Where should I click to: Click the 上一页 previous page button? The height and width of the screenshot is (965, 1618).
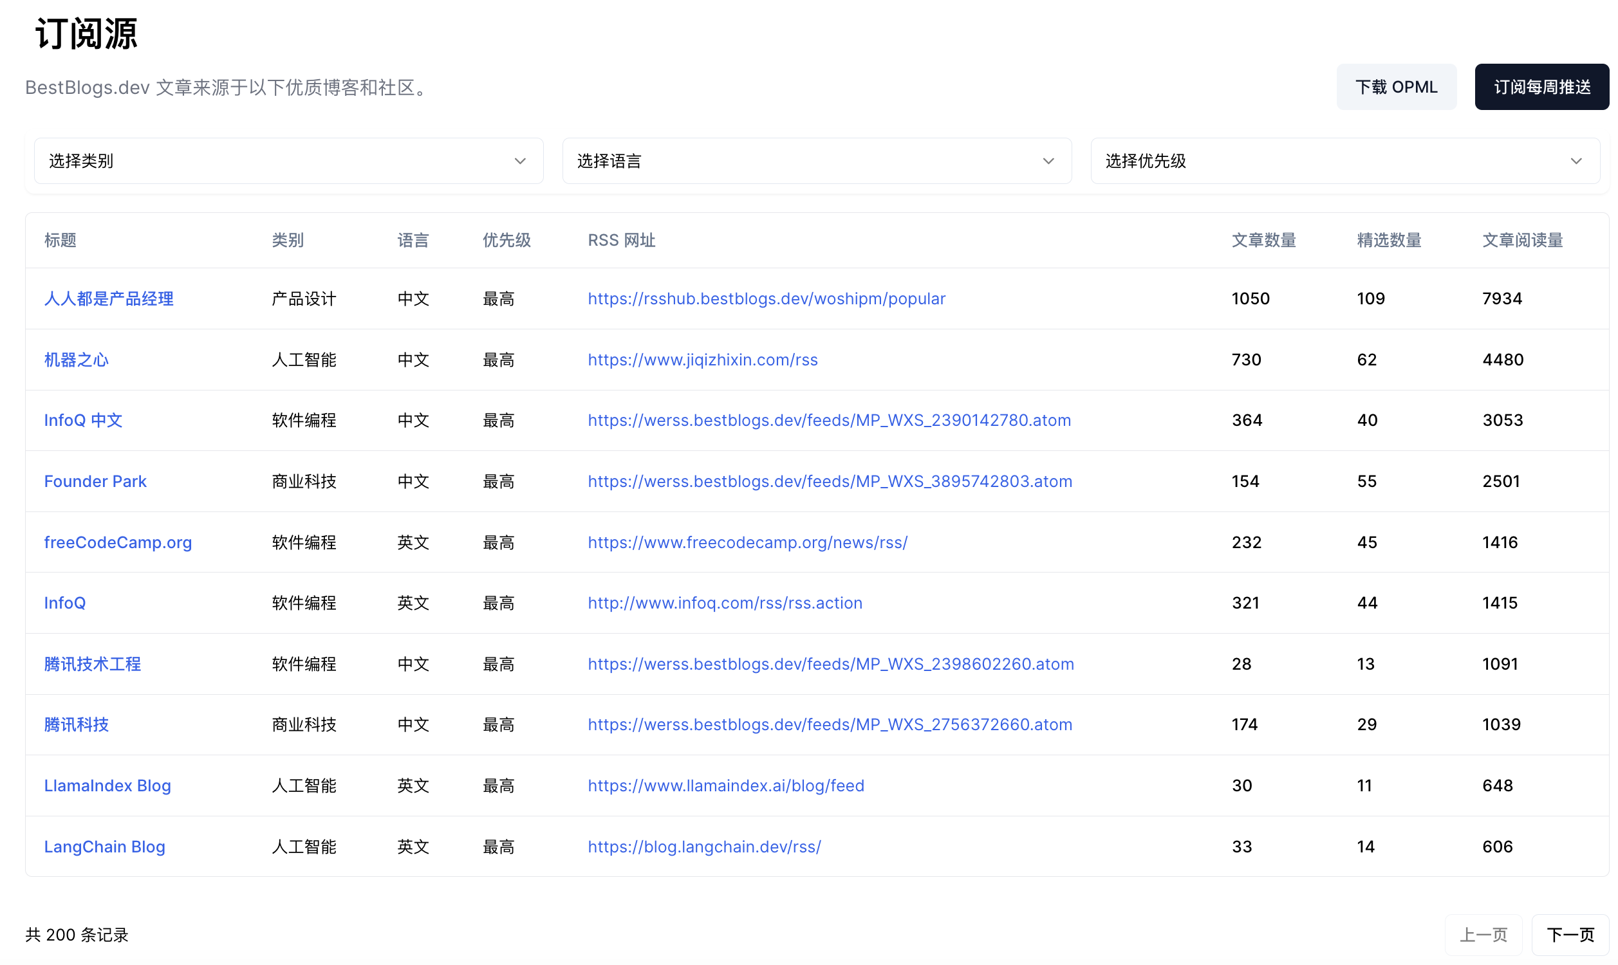[1483, 934]
